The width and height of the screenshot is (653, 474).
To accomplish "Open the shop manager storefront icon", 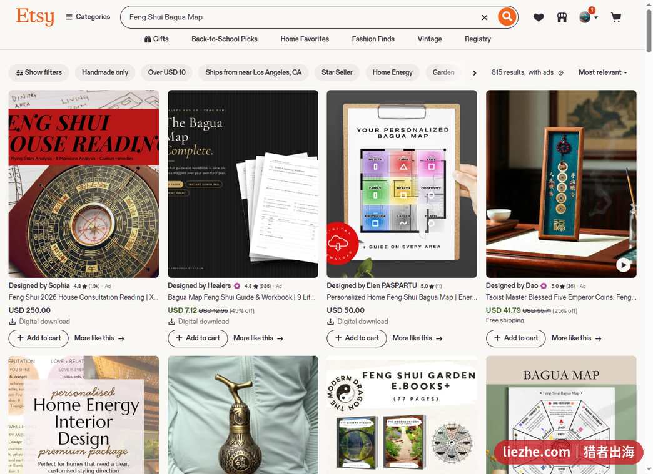I will pos(562,17).
